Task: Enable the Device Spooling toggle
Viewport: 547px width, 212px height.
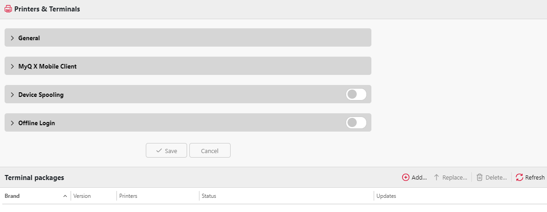Action: coord(356,94)
